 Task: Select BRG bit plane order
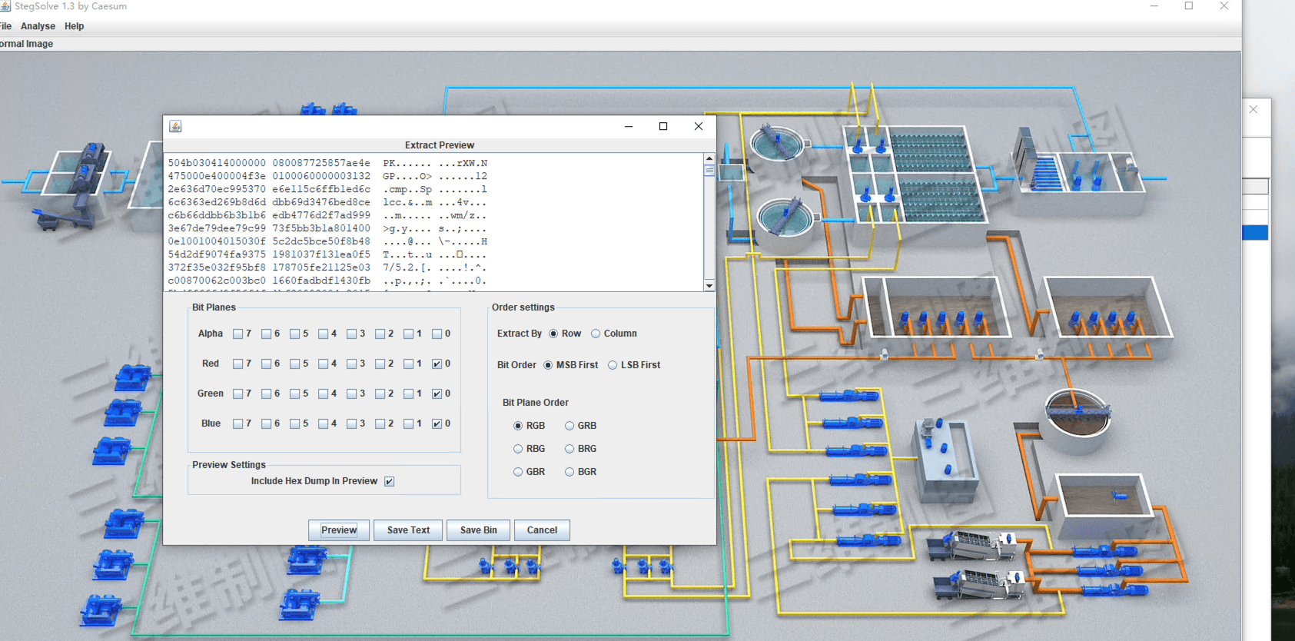point(569,449)
